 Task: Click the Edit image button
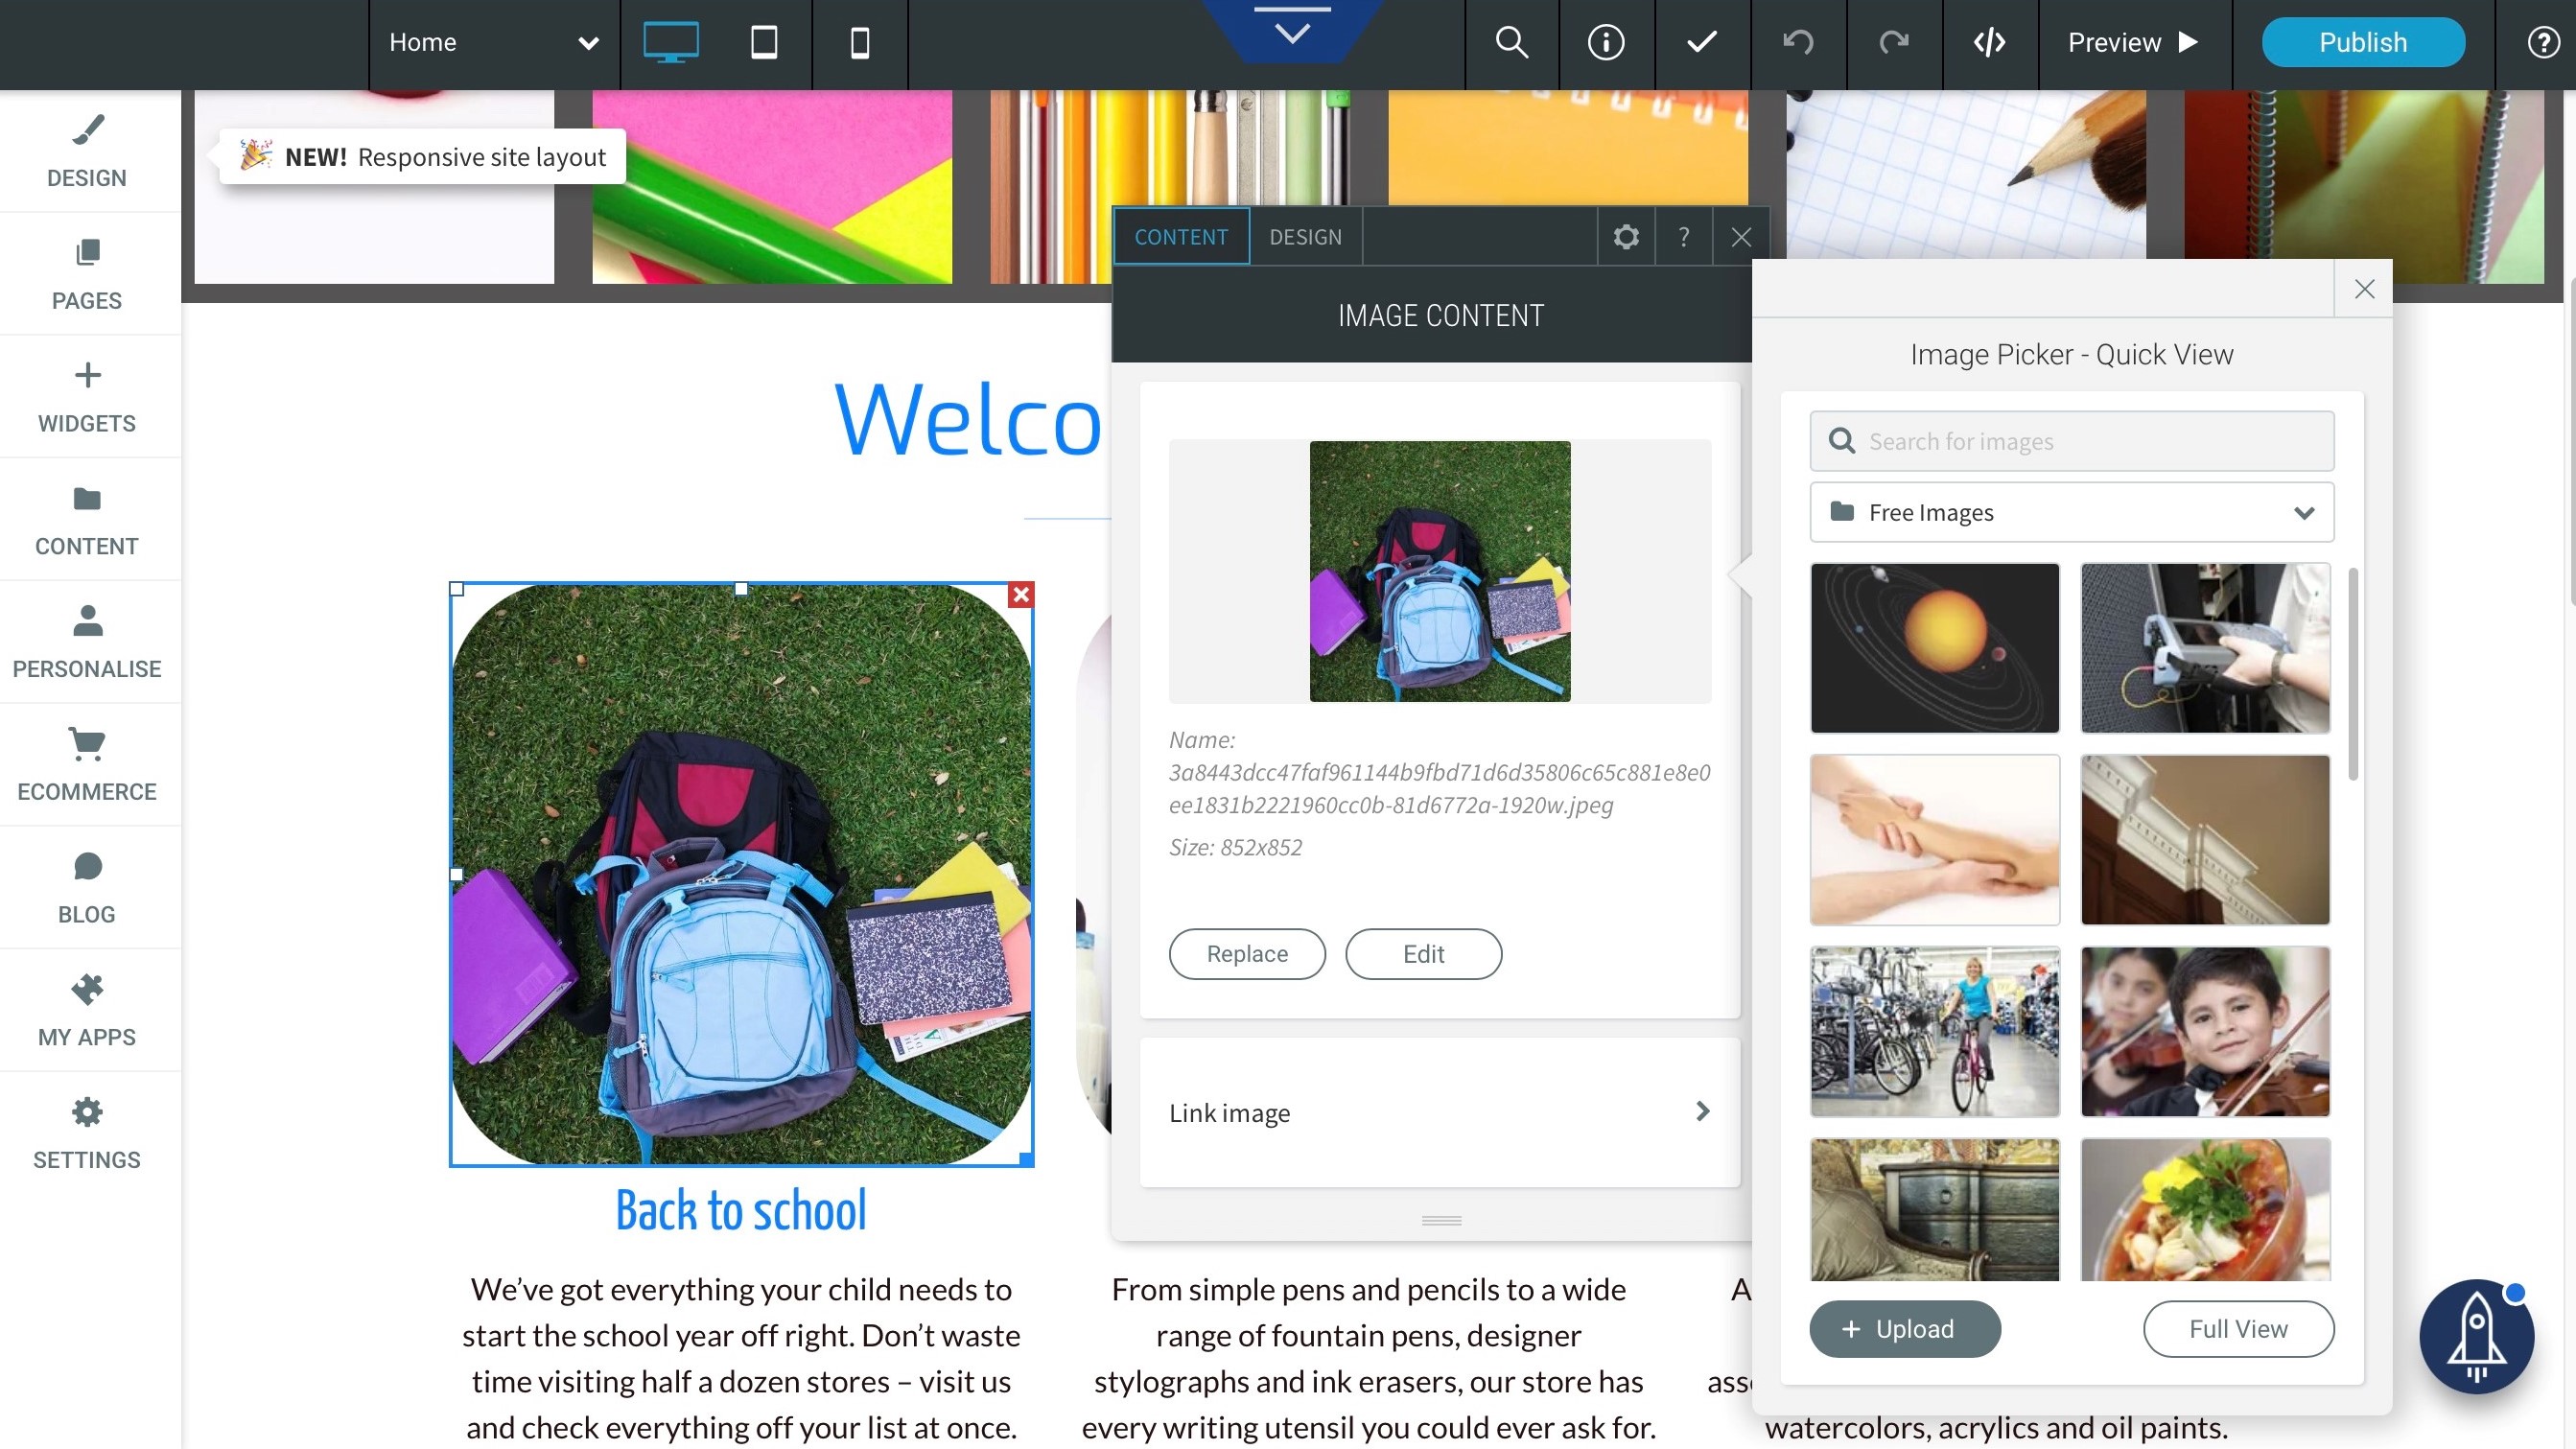click(x=1422, y=953)
